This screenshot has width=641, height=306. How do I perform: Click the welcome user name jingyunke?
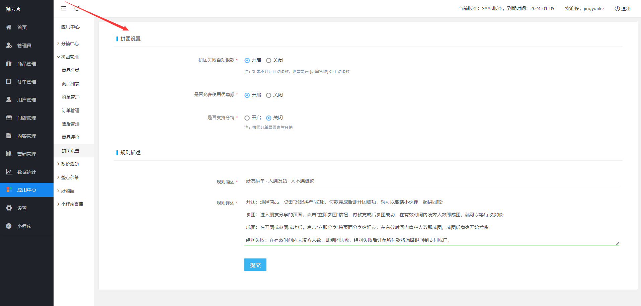[594, 8]
